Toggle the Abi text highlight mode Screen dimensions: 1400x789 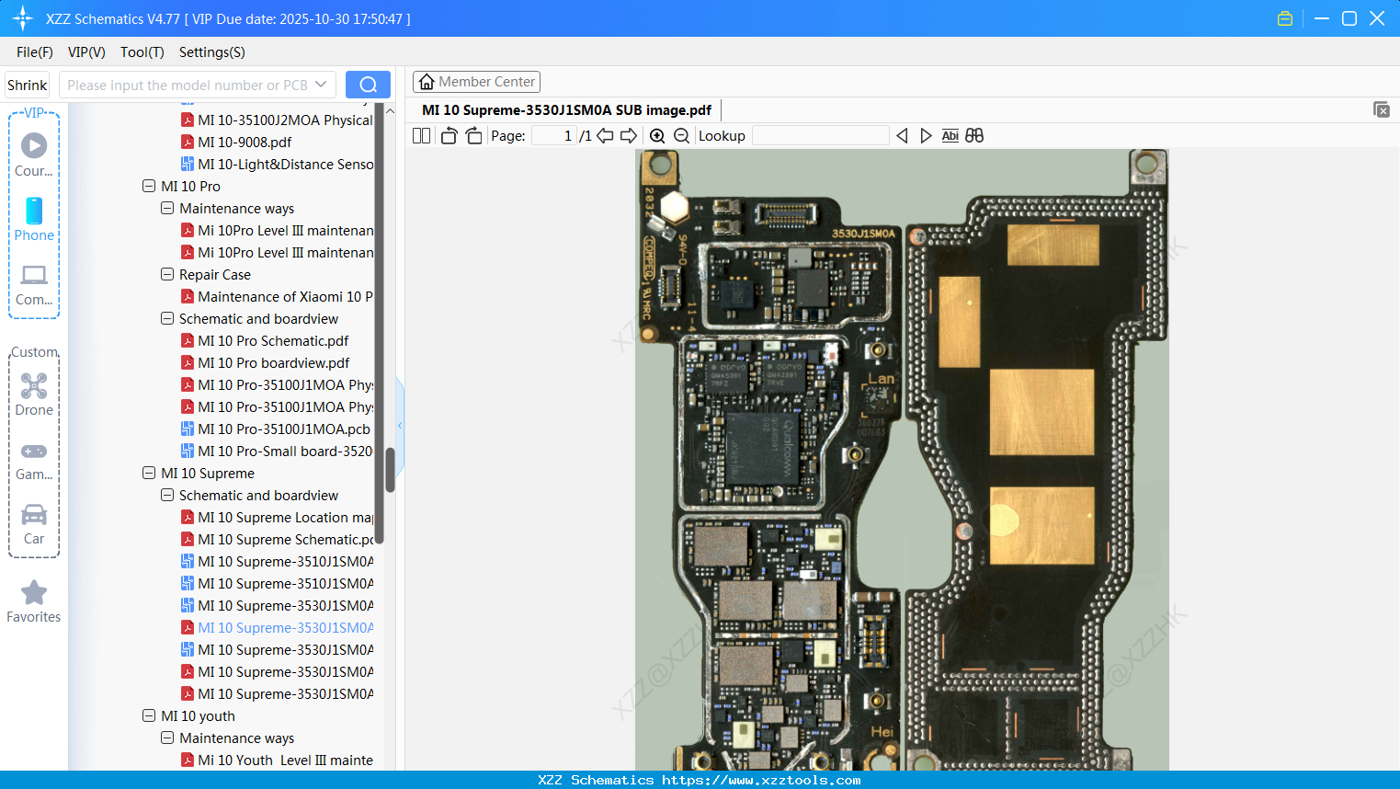tap(950, 135)
